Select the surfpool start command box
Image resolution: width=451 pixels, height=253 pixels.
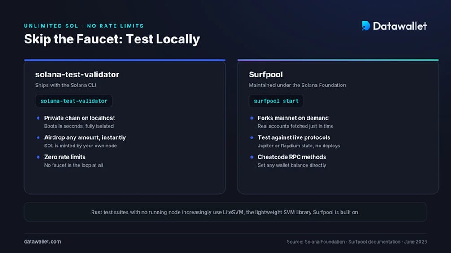click(276, 101)
